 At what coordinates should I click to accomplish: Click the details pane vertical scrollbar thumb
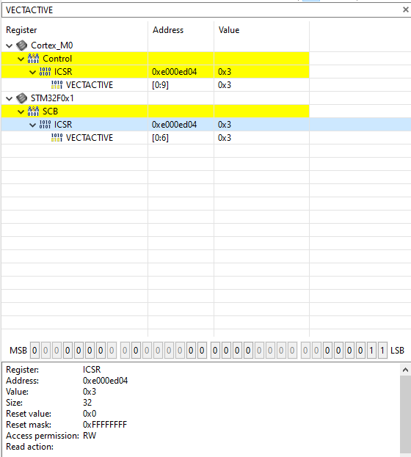(405, 414)
